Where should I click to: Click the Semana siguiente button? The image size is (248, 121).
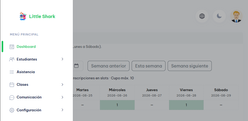tap(190, 66)
